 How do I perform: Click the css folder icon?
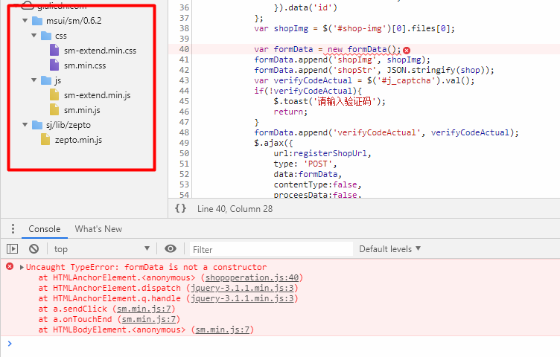point(46,36)
